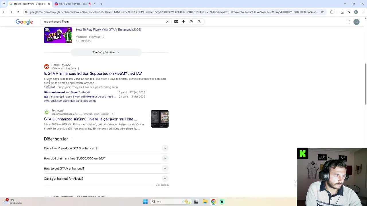The height and width of the screenshot is (206, 367).
Task: Click the Technopat favicon
Action: [x=46, y=112]
